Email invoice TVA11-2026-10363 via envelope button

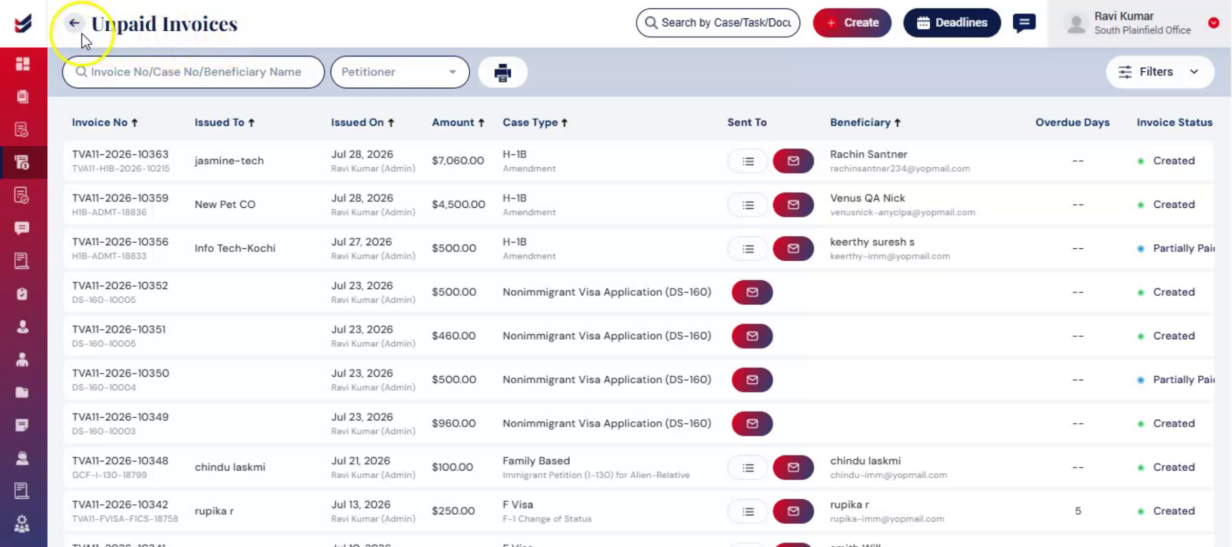point(793,161)
